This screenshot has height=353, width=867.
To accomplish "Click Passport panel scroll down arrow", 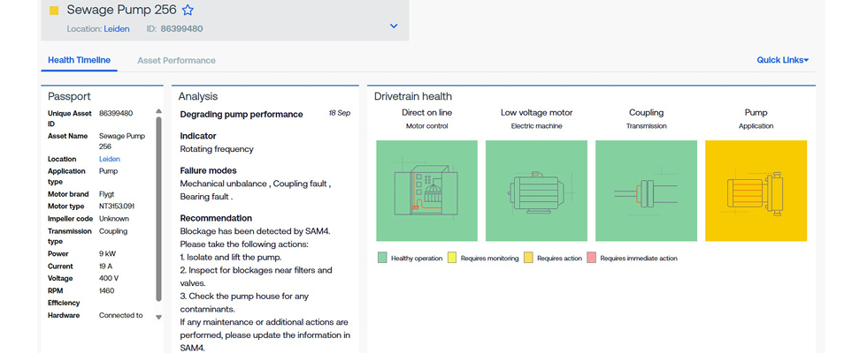I will (159, 317).
